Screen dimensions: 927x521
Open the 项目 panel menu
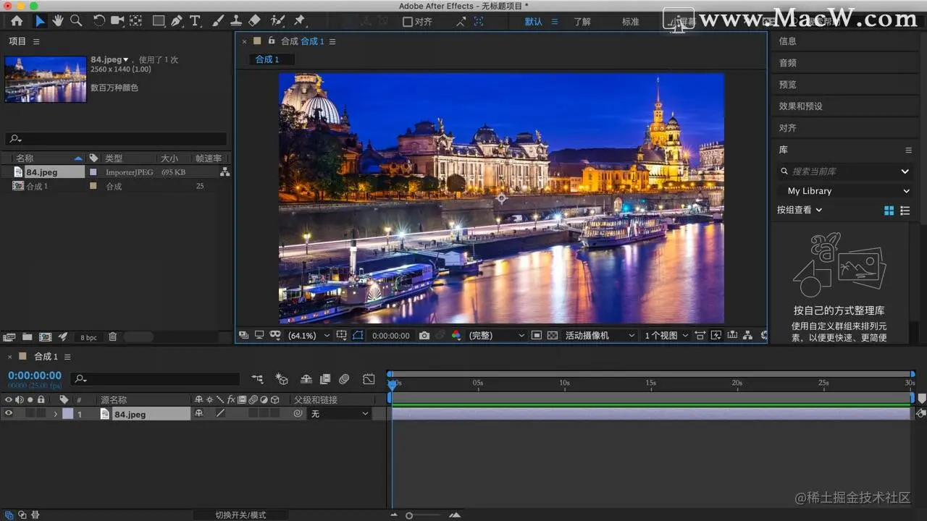click(36, 42)
